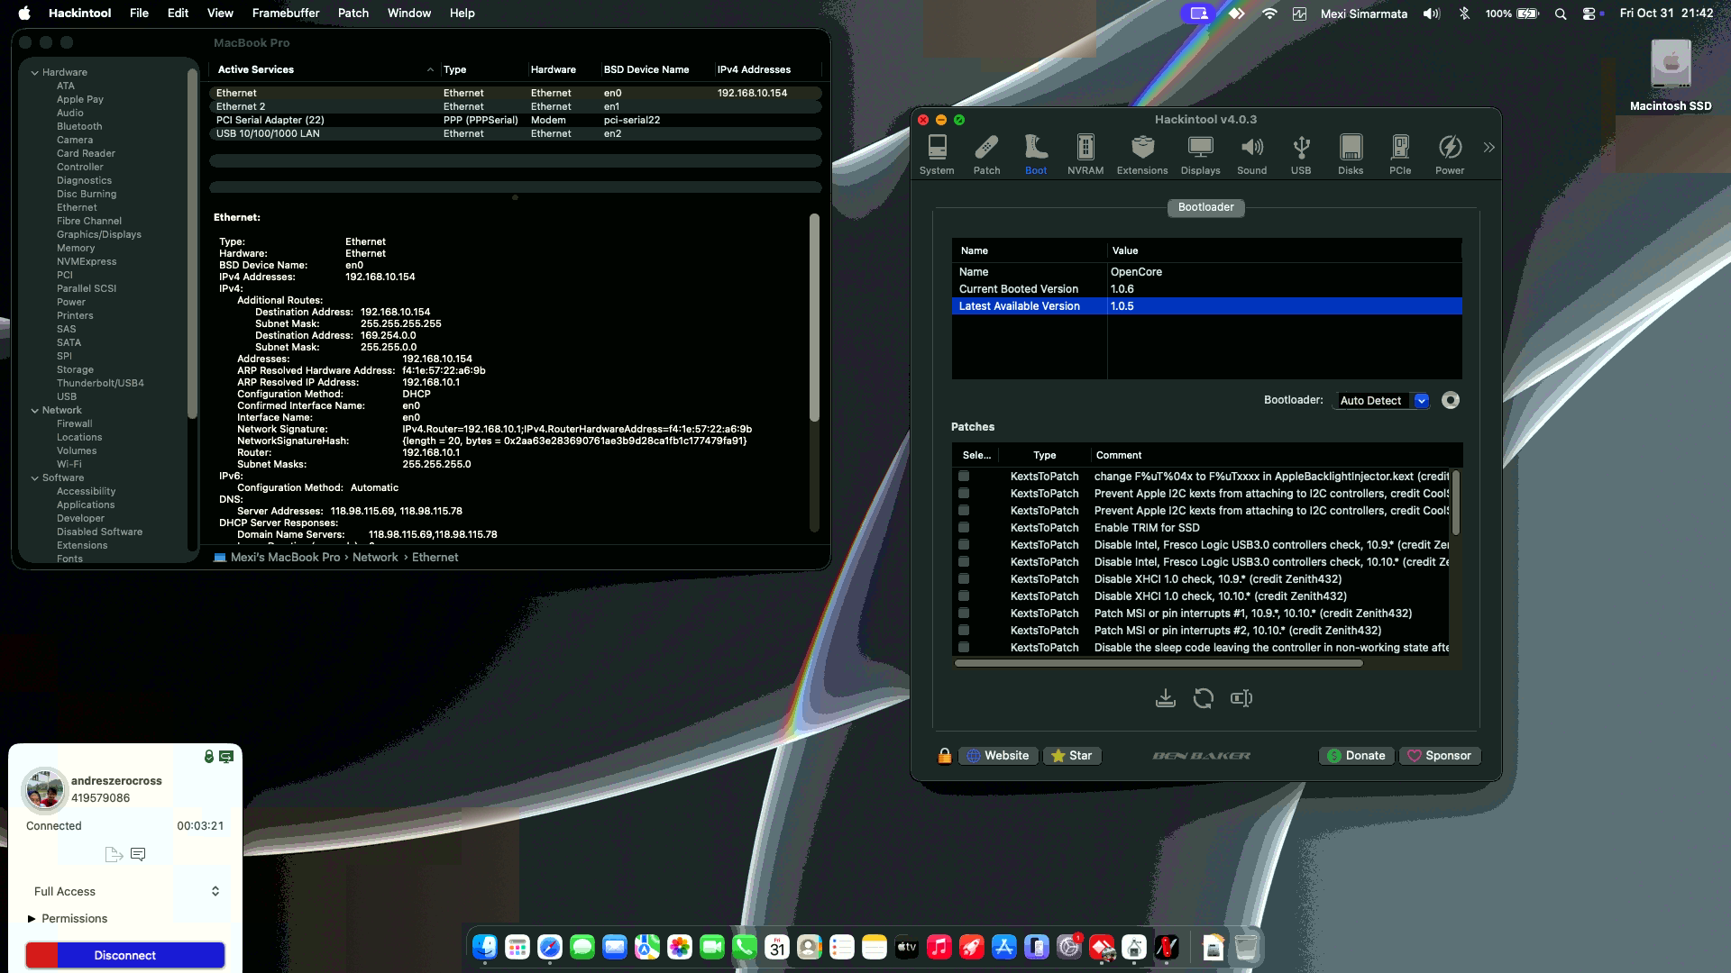
Task: Open the PCIe section in Hackintool
Action: 1400,154
